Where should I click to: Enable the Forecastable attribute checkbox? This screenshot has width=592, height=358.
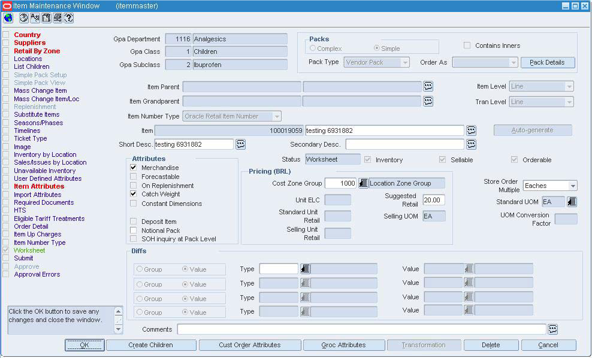pos(133,177)
